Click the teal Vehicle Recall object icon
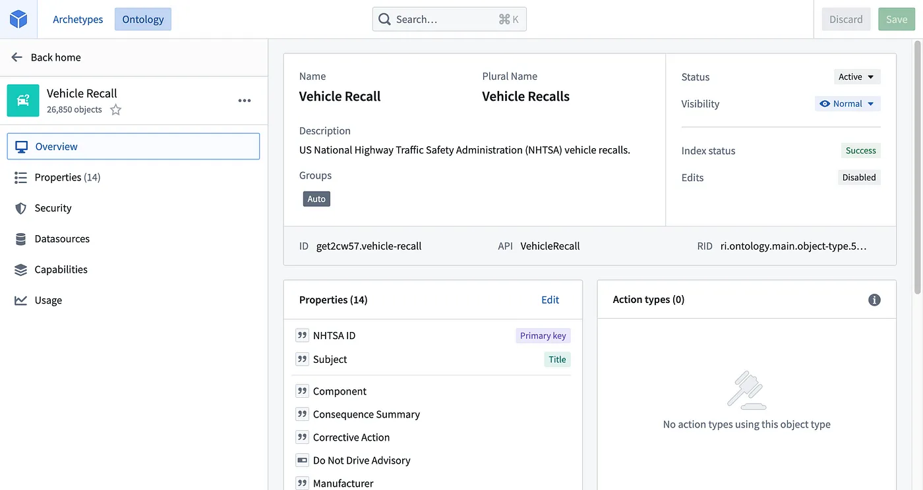The height and width of the screenshot is (490, 923). (x=23, y=101)
